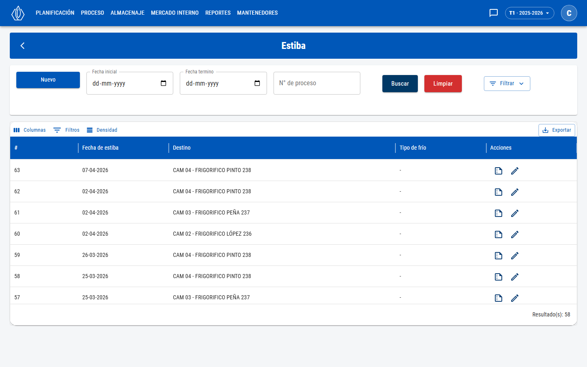View detail document for row 59
The width and height of the screenshot is (587, 367).
click(x=499, y=256)
